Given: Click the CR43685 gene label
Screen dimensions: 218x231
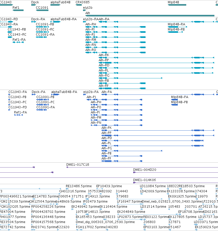Looking at the screenshot, I should (x=82, y=2).
